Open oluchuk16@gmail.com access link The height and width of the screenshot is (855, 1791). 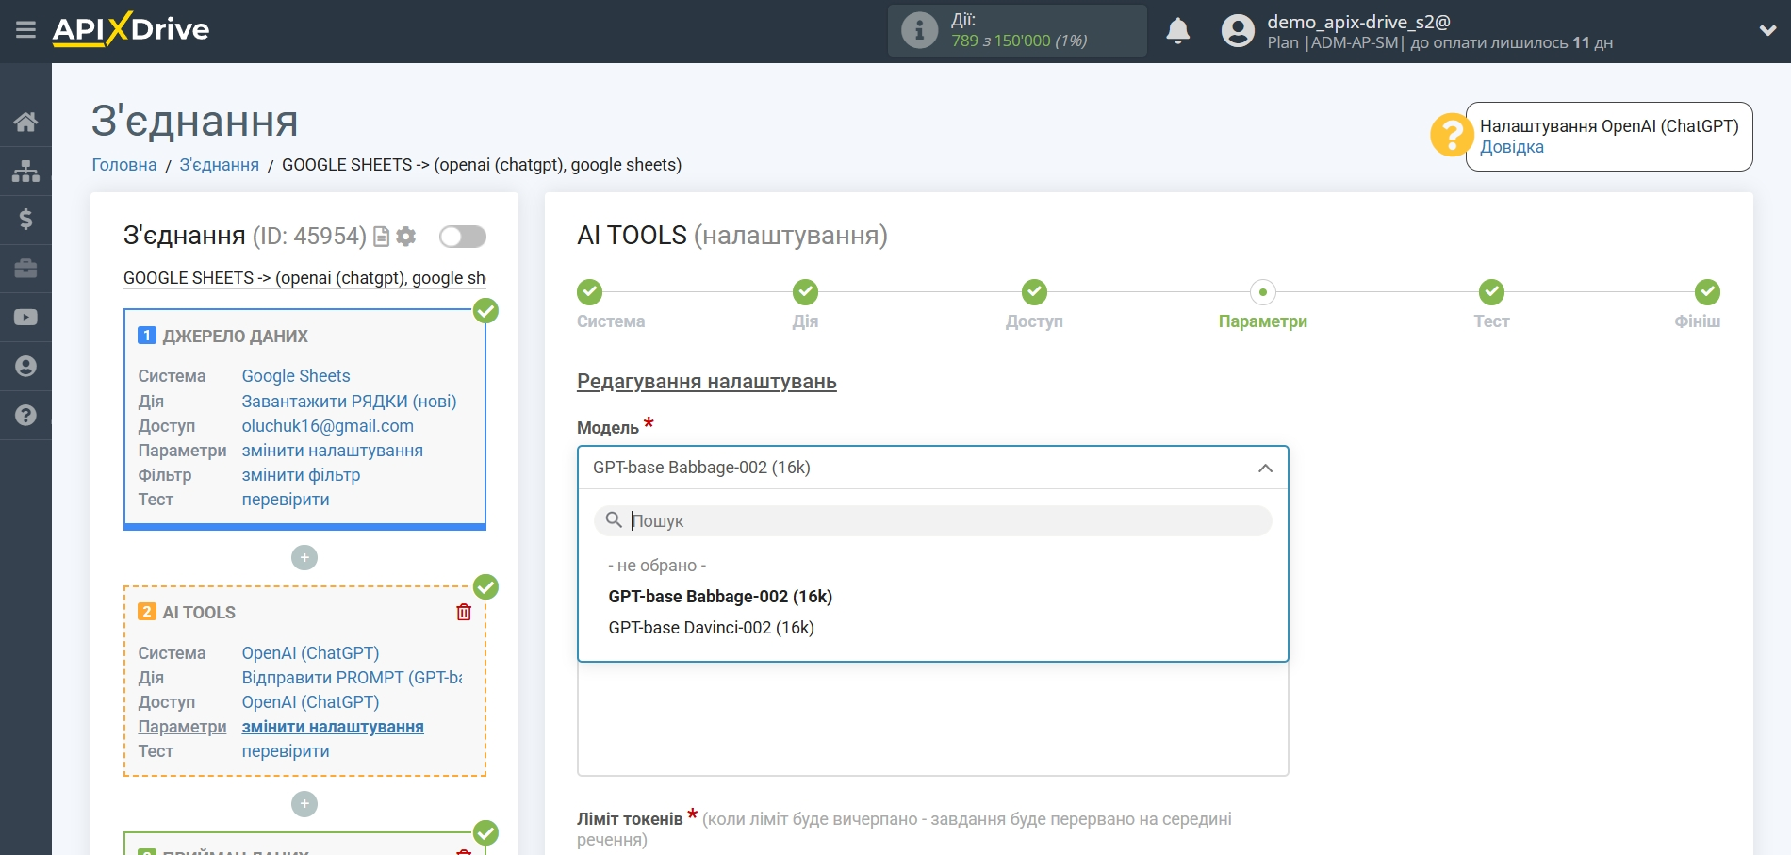click(x=327, y=426)
